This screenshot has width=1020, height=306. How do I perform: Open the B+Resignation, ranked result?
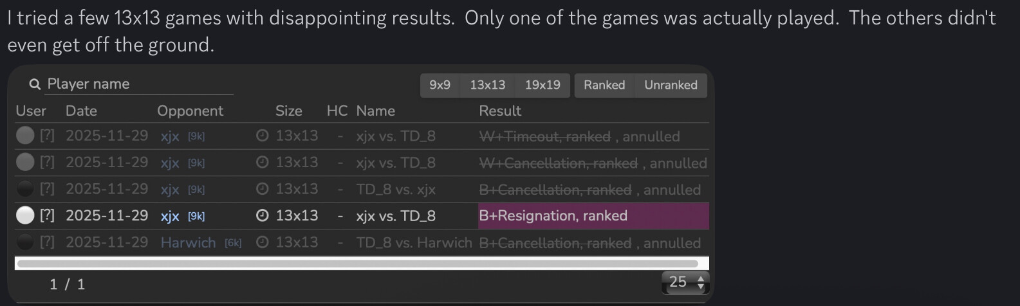click(553, 215)
